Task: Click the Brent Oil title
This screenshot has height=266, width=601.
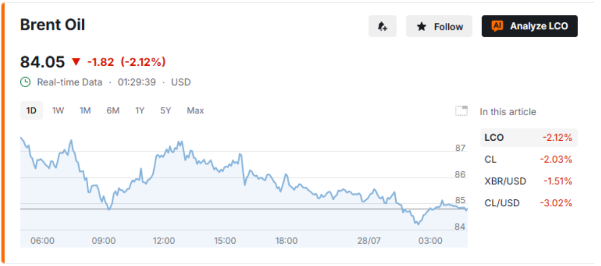Action: click(53, 25)
